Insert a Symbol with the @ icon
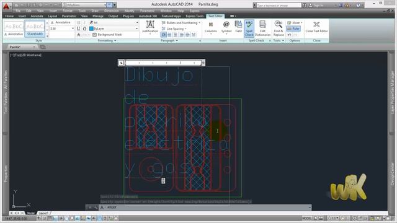This screenshot has width=397, height=223. pyautogui.click(x=226, y=25)
